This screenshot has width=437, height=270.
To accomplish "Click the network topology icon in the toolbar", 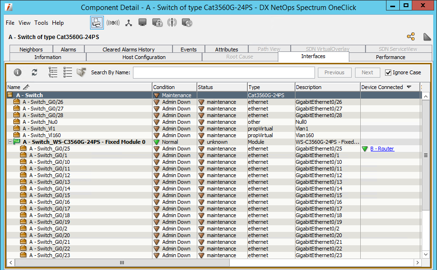I will point(129,23).
